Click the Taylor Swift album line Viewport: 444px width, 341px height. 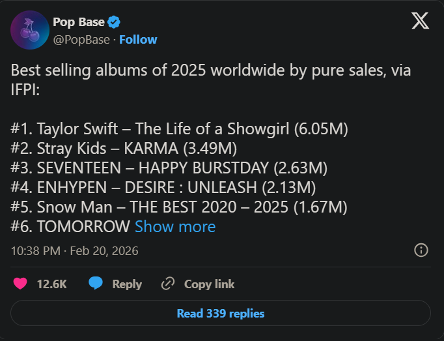[x=179, y=129]
